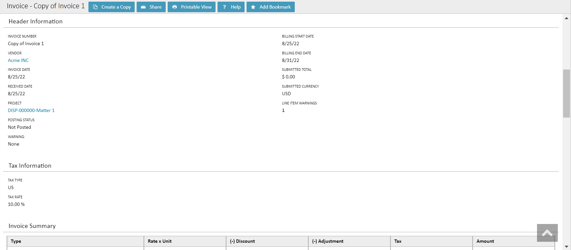Click the Tax Information section heading

(x=30, y=166)
